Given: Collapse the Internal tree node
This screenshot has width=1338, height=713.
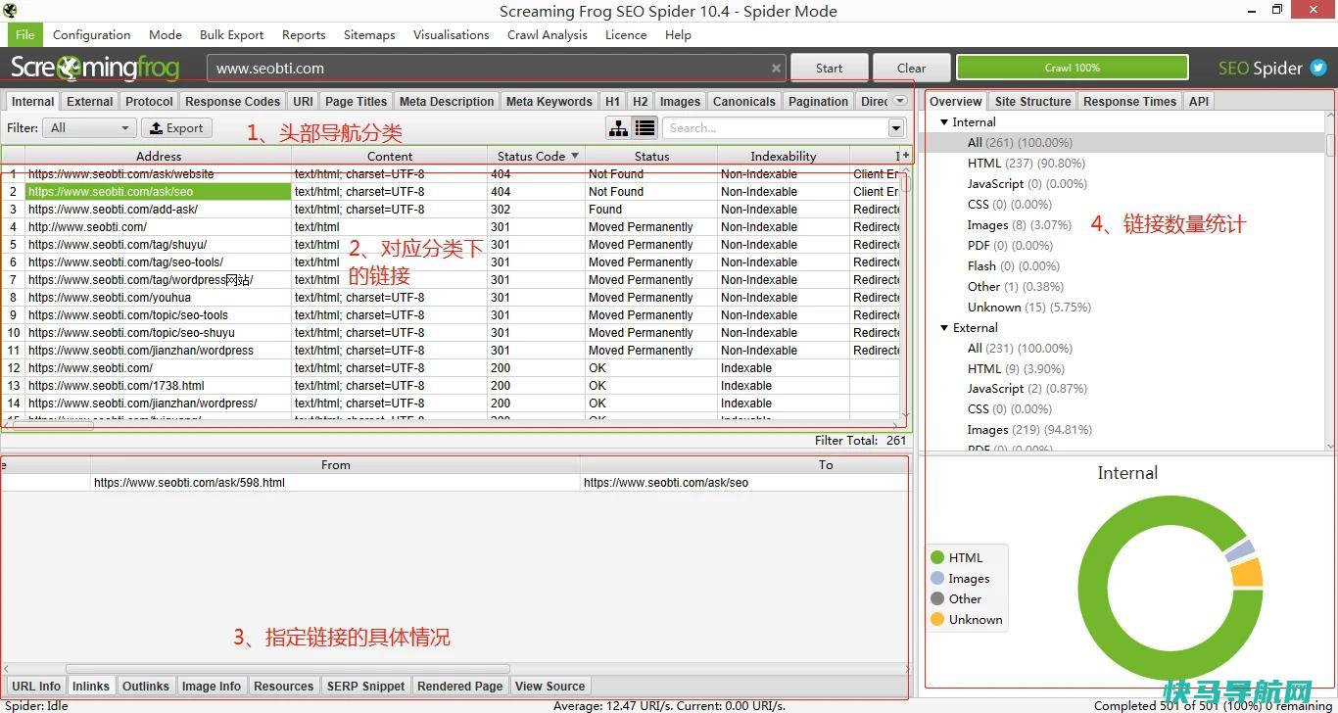Looking at the screenshot, I should [944, 122].
